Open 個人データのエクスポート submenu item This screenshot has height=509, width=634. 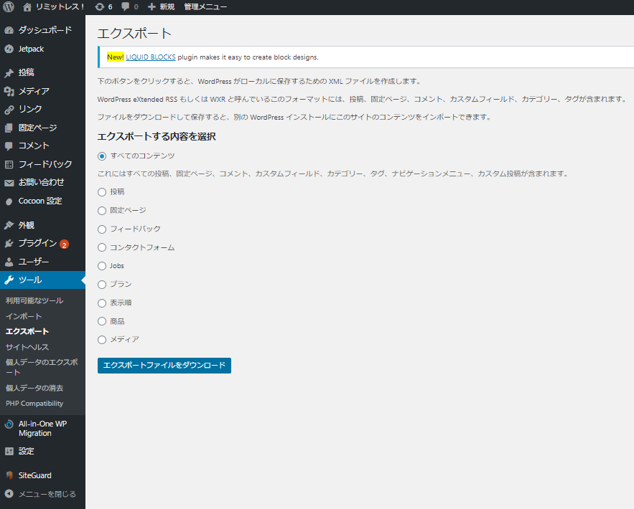(x=42, y=367)
